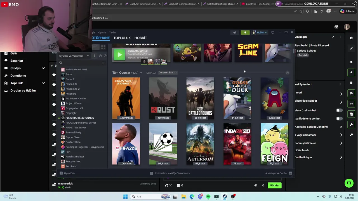Click the wrench tools icon in right rail

click(x=351, y=124)
